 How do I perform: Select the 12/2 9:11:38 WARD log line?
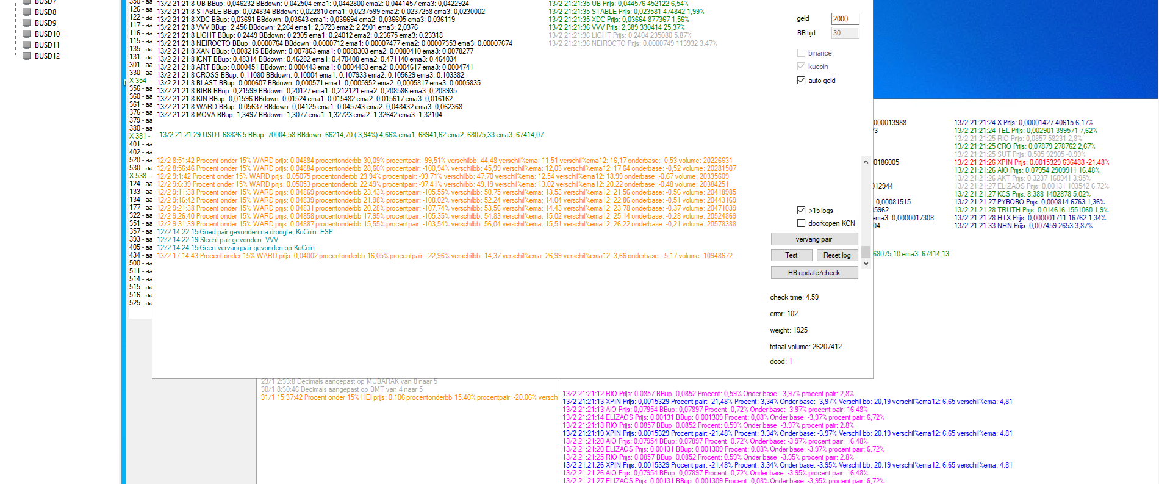click(447, 192)
